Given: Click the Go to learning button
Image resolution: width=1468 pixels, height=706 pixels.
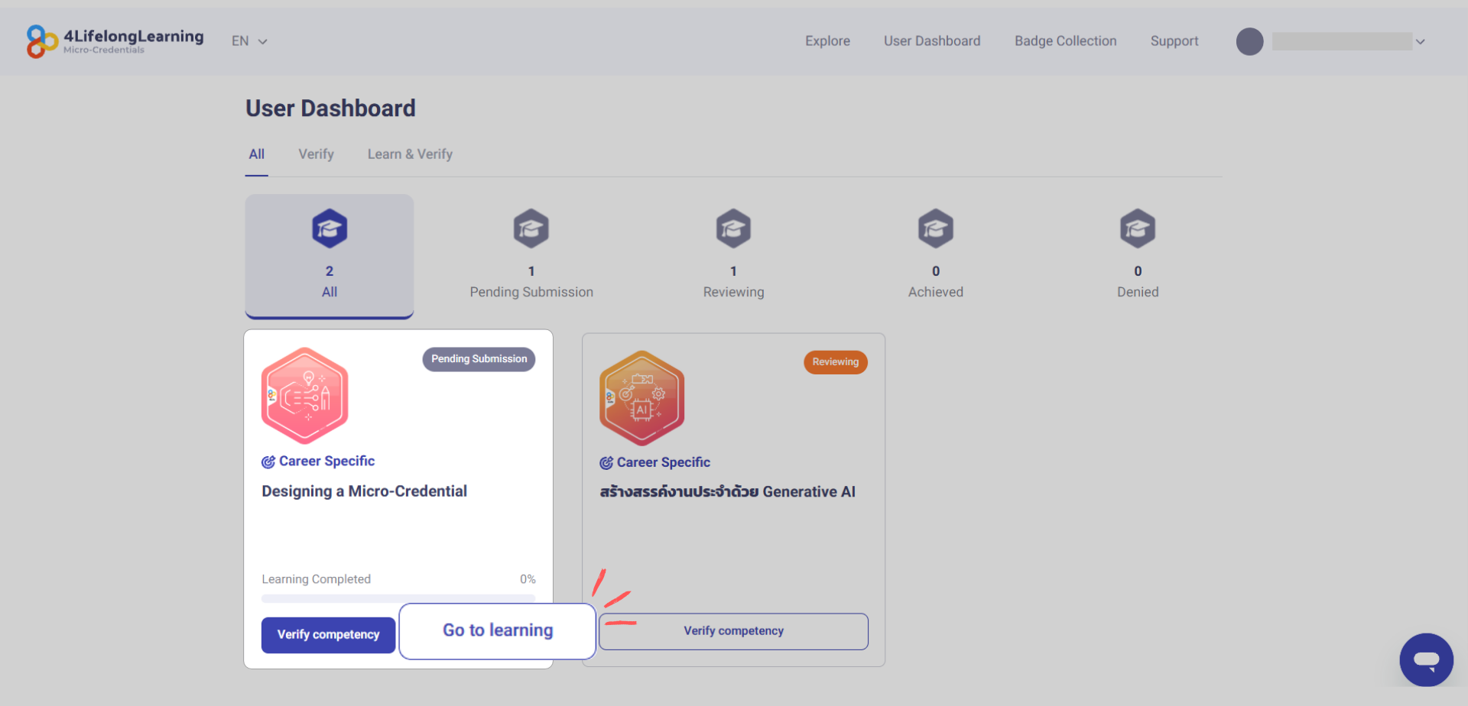Looking at the screenshot, I should (498, 631).
